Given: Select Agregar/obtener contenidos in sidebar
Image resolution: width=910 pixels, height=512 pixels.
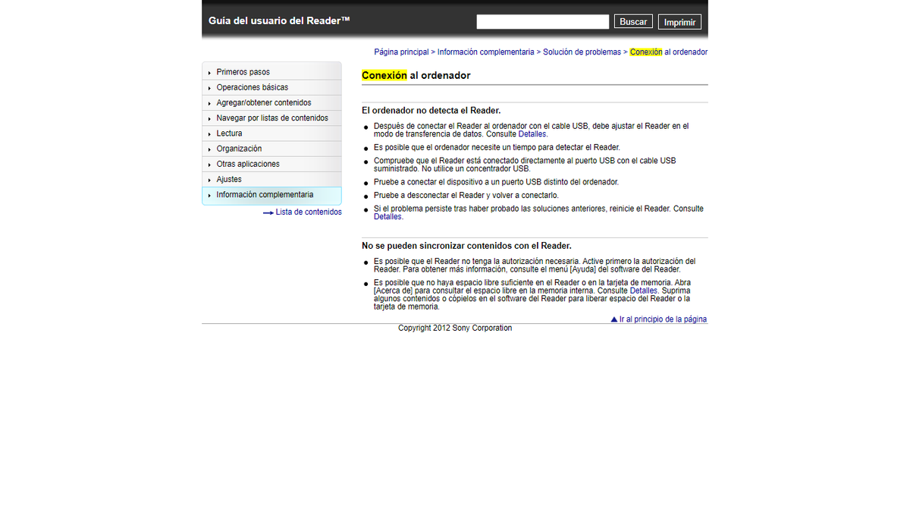Looking at the screenshot, I should (263, 102).
